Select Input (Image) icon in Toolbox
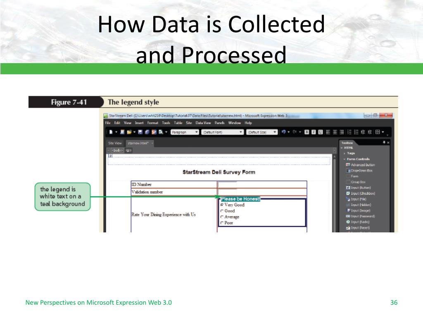 tap(348, 210)
